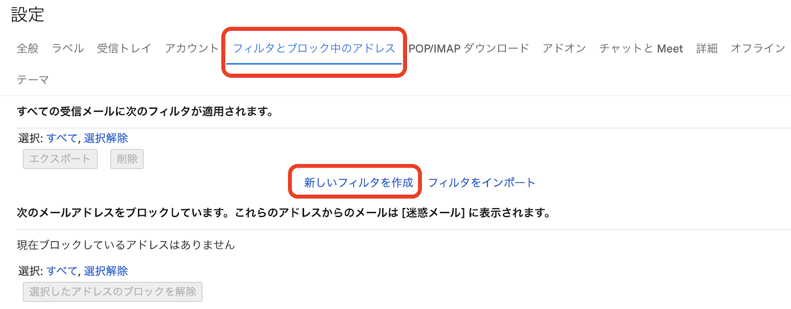Switch to the ラベル tab
The image size is (791, 309).
point(68,48)
